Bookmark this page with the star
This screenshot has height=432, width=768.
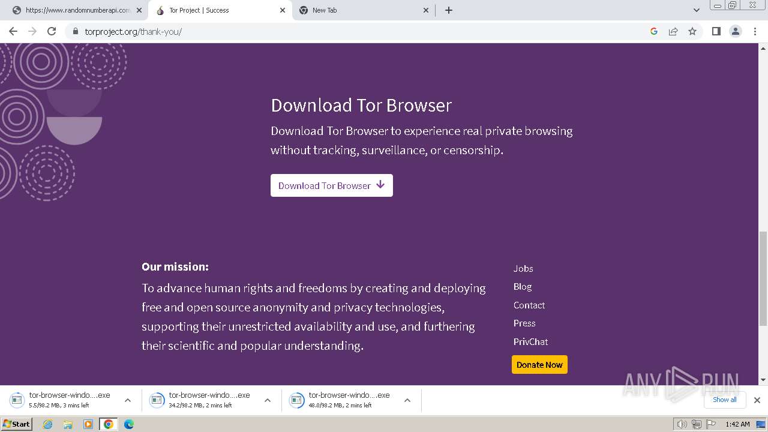(692, 31)
